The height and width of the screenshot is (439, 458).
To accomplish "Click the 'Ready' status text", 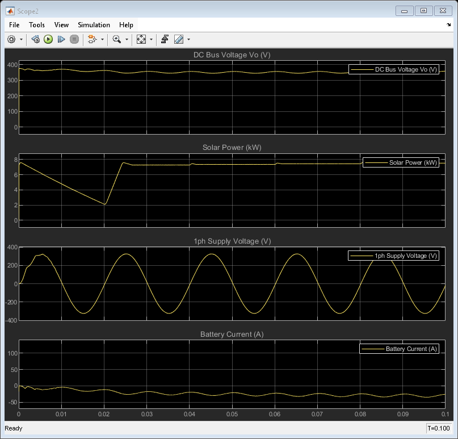I will pyautogui.click(x=14, y=428).
